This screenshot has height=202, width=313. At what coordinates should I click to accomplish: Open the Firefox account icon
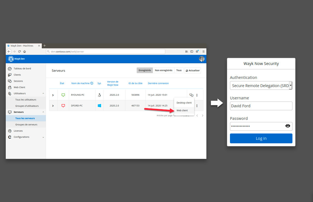click(x=197, y=52)
